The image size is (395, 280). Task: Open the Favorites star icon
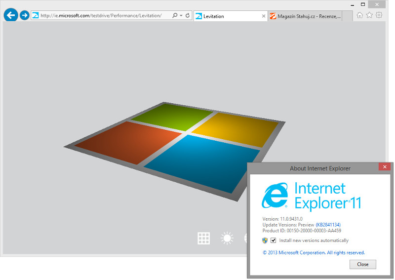(x=369, y=15)
